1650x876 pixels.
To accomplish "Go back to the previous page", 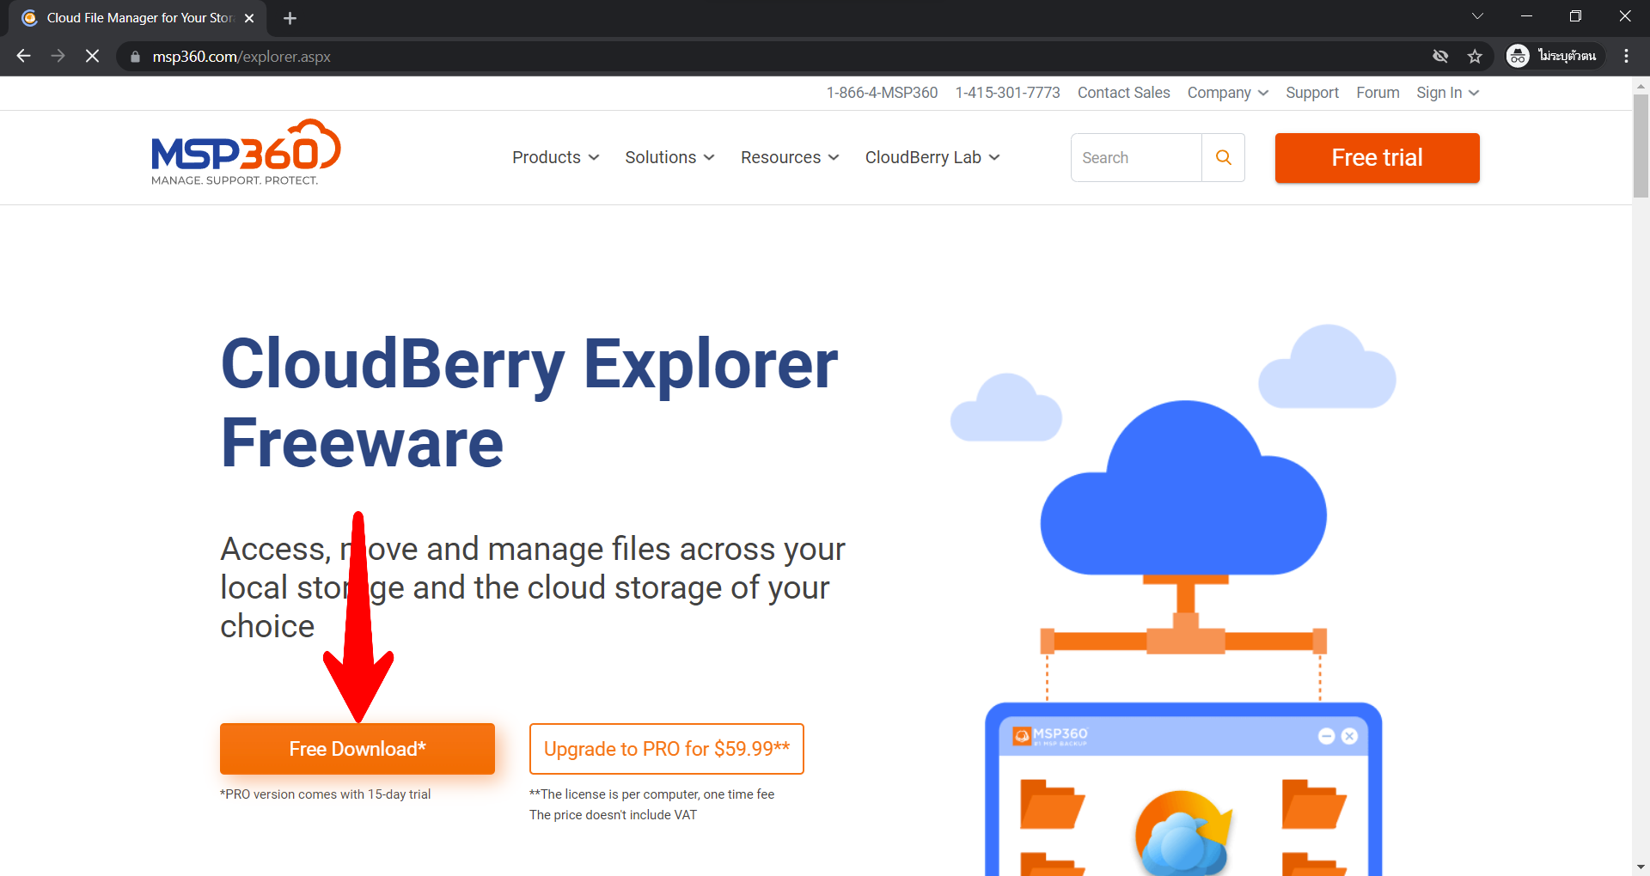I will (x=23, y=56).
